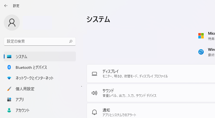Click the sound speaker icon
This screenshot has width=215, height=118.
tap(94, 93)
